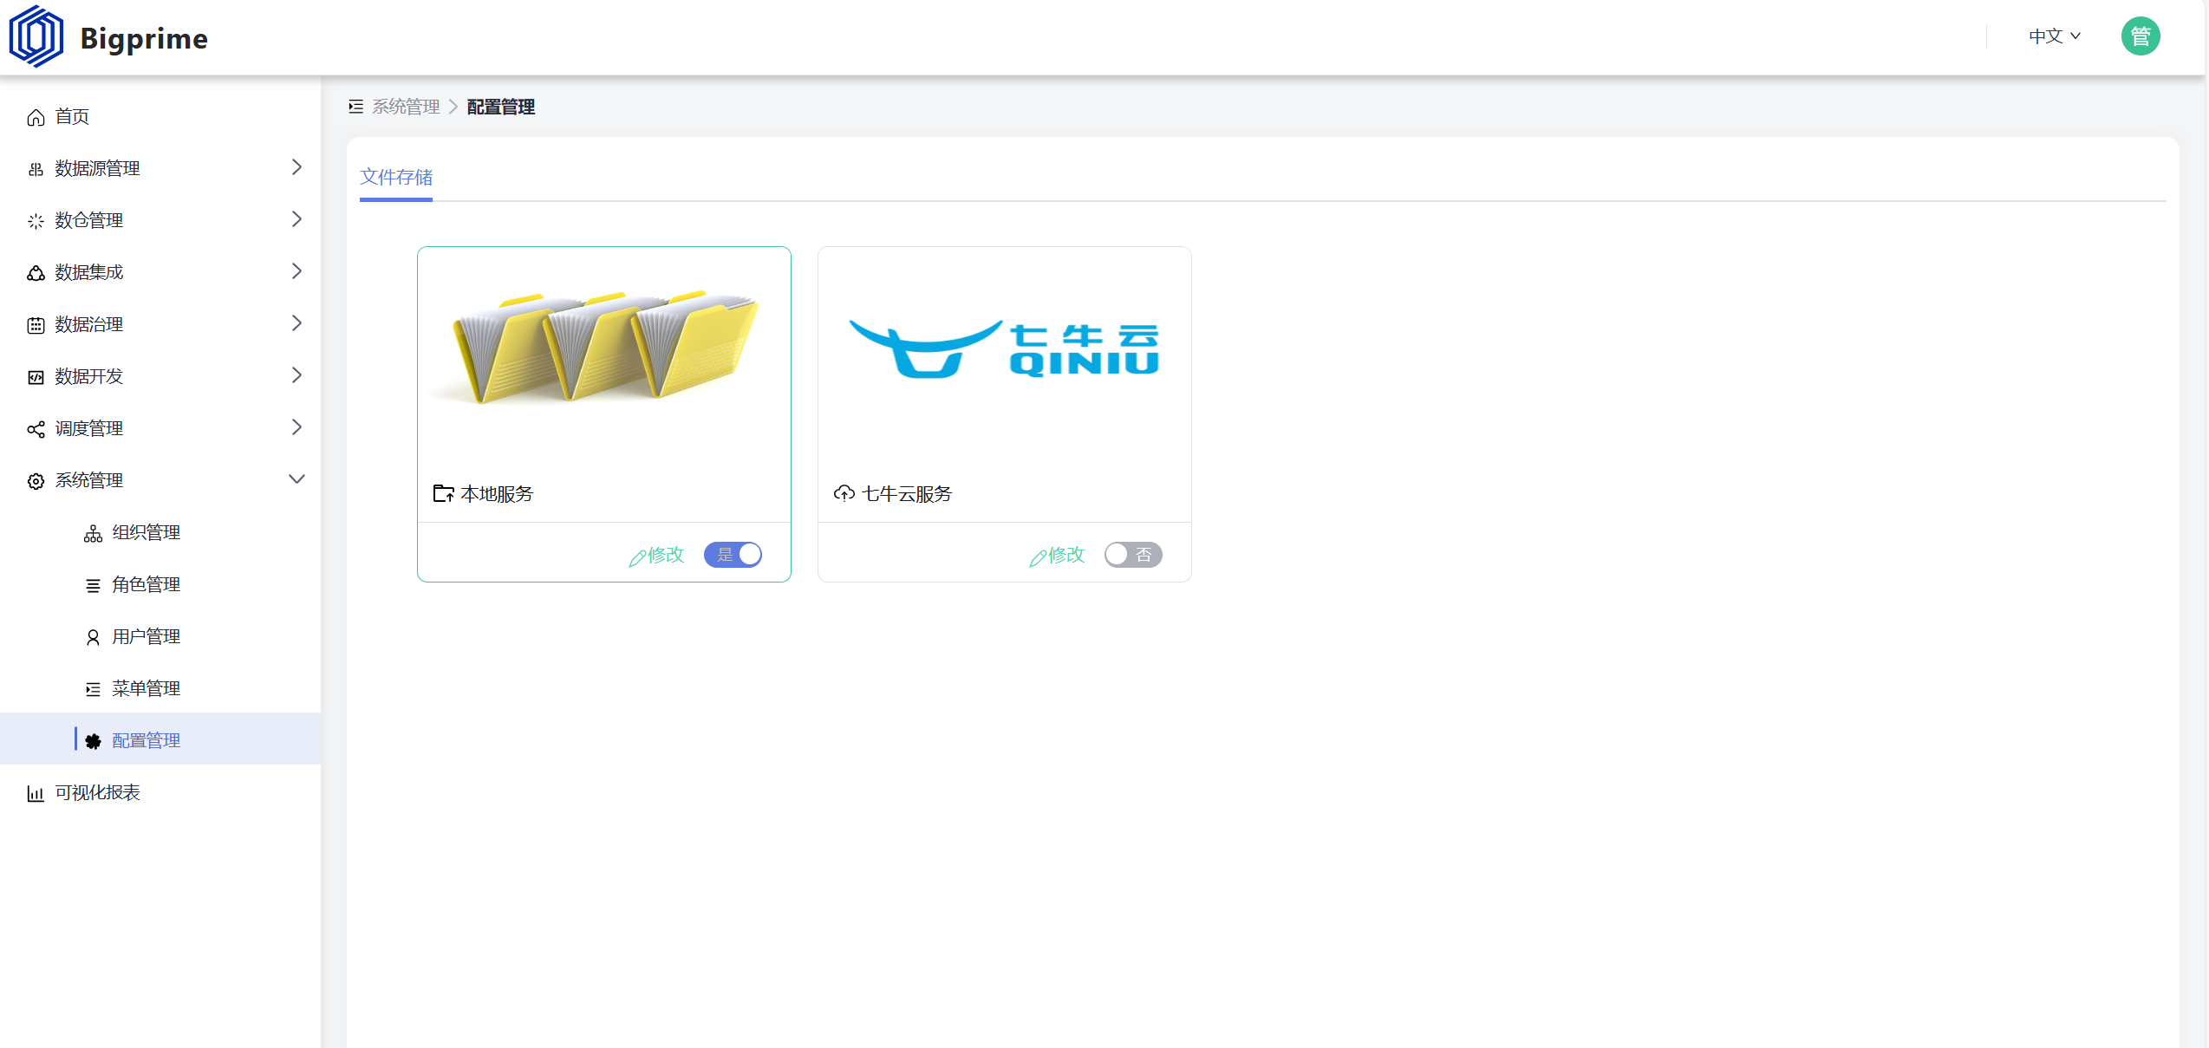2209x1048 pixels.
Task: Disable the 本地服务 是 switch
Action: (x=733, y=555)
